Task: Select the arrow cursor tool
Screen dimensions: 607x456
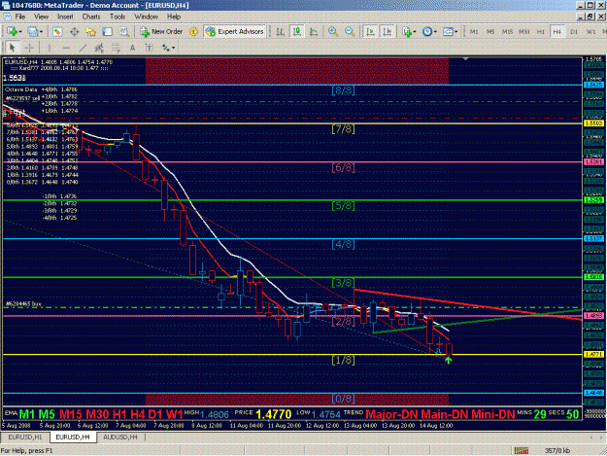Action: pos(12,48)
